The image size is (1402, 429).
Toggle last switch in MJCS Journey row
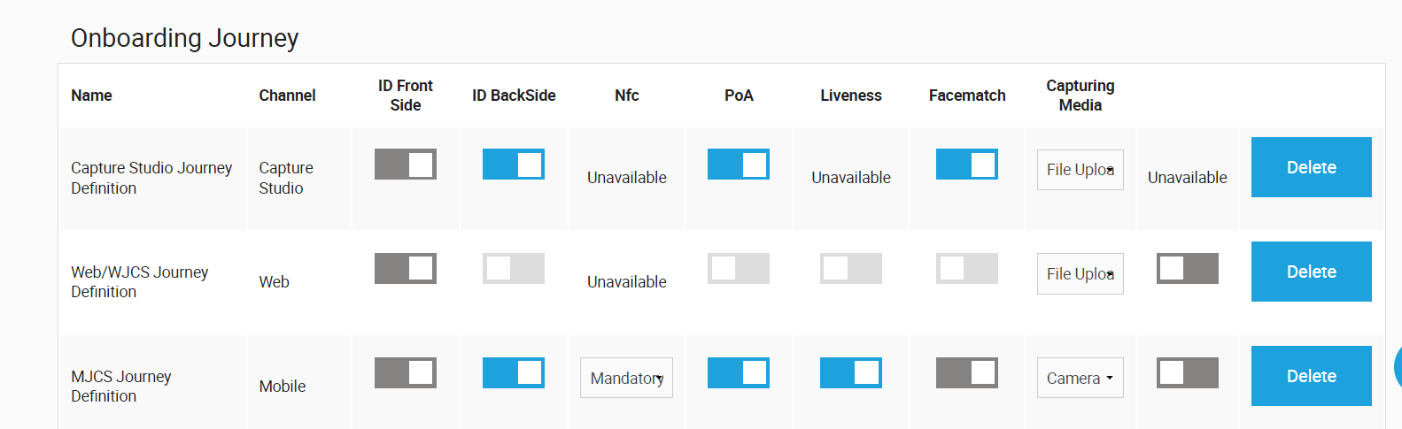pyautogui.click(x=1188, y=373)
